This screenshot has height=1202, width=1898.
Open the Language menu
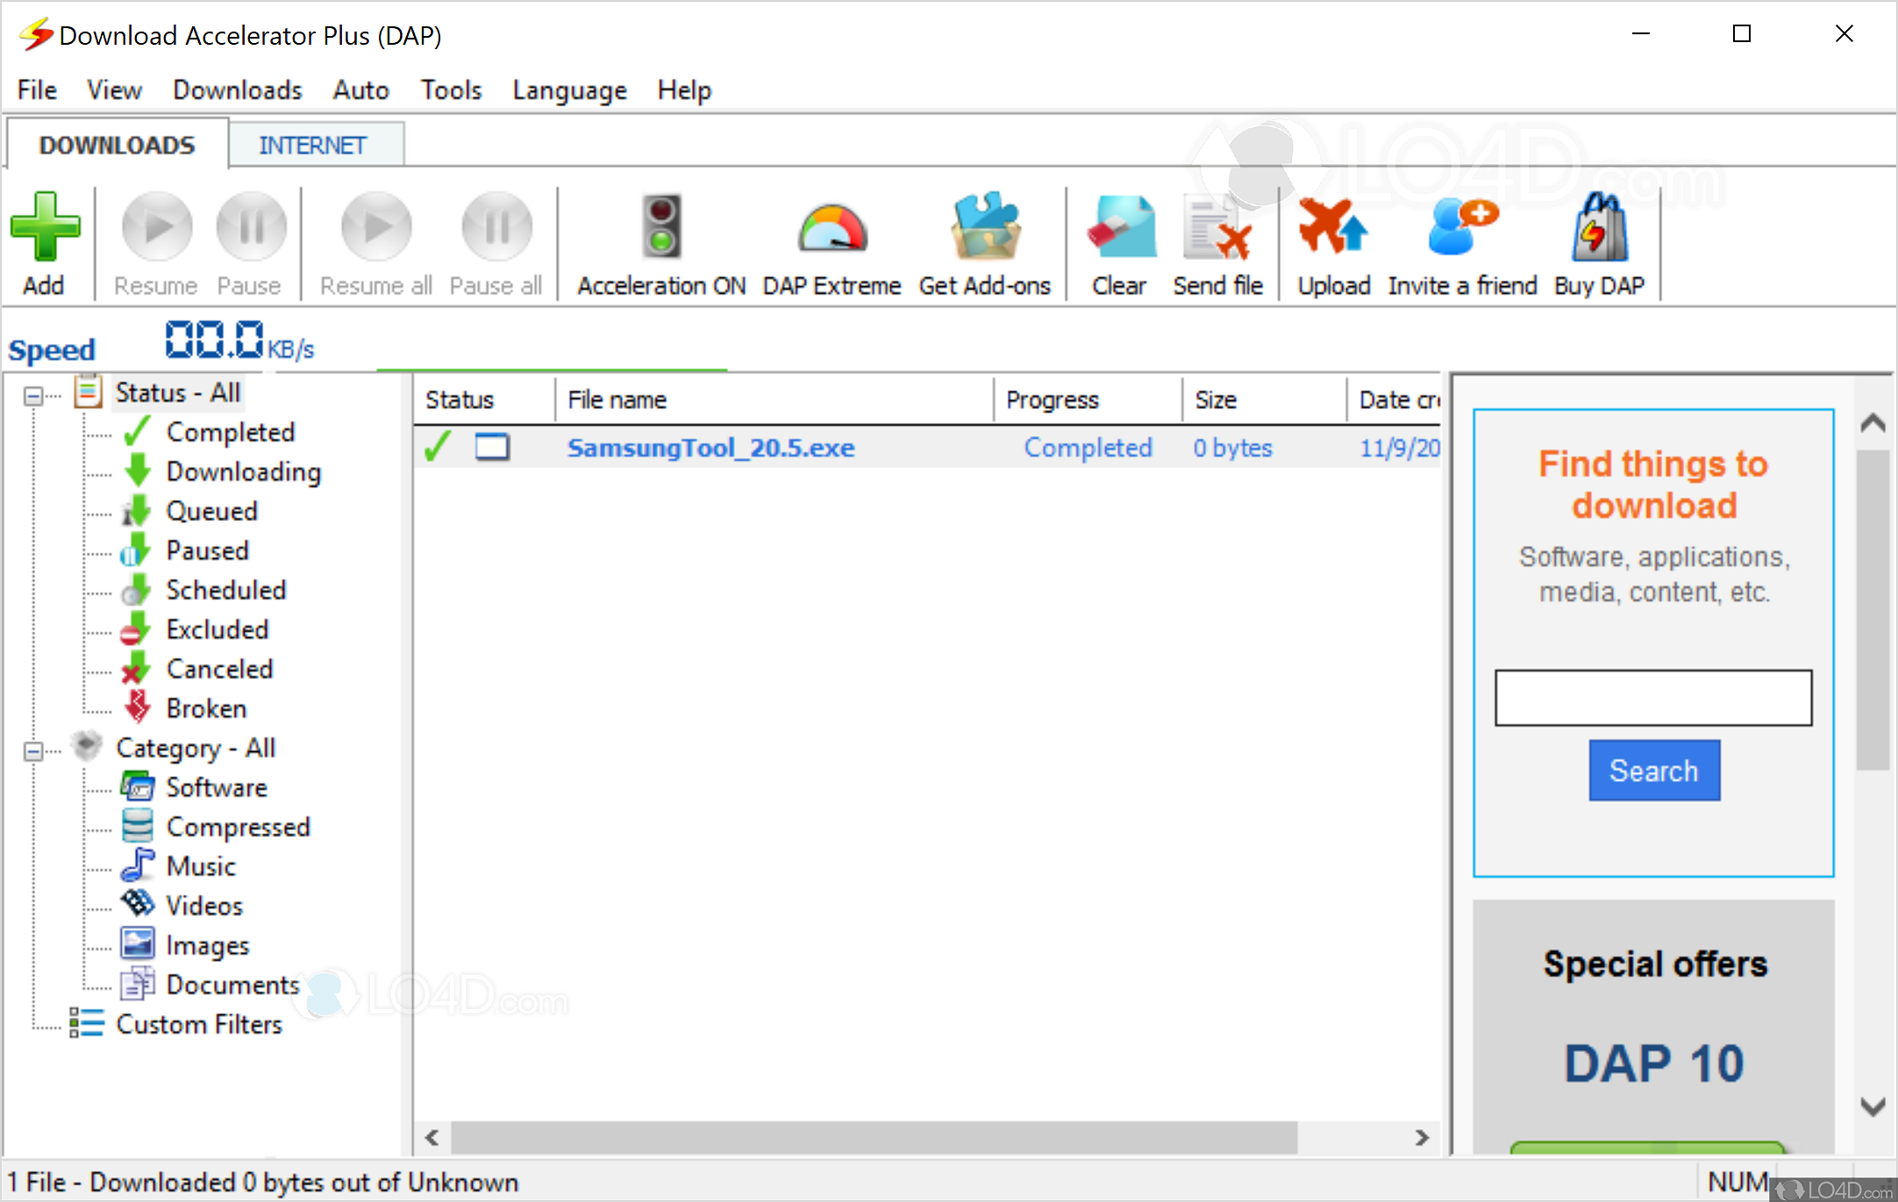coord(569,90)
